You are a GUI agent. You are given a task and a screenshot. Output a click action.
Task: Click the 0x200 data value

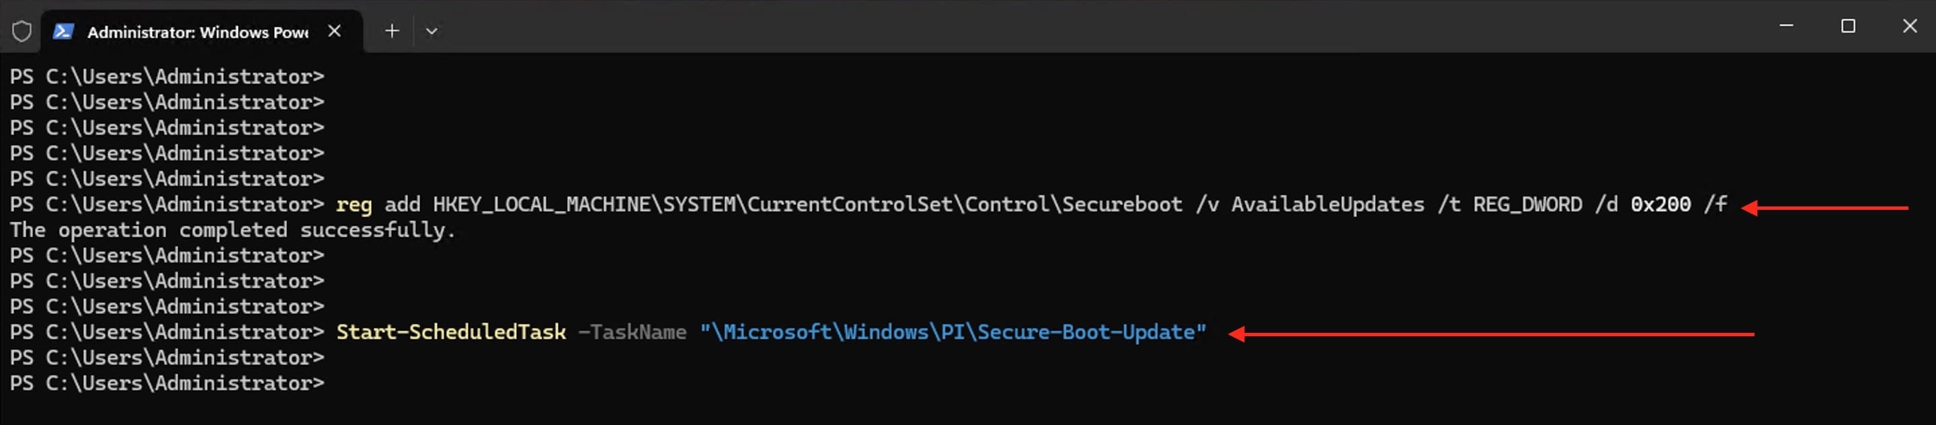pyautogui.click(x=1660, y=204)
